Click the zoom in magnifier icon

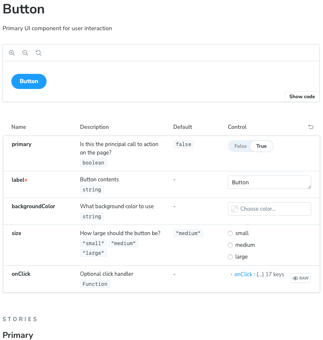click(12, 53)
